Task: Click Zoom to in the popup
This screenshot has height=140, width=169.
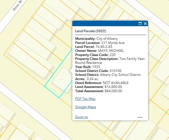Action: [x=82, y=117]
